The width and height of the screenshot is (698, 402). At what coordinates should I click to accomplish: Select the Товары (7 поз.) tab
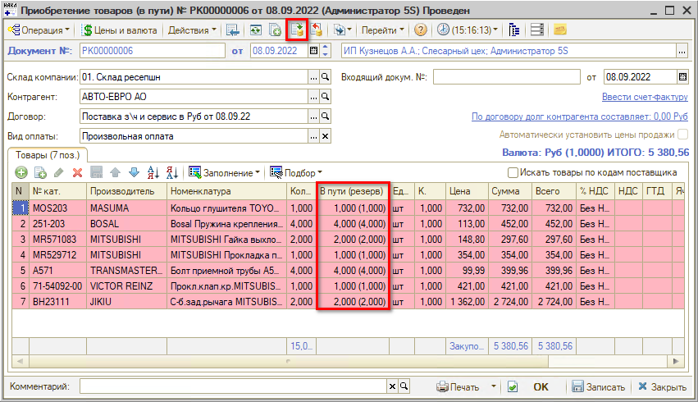point(48,155)
